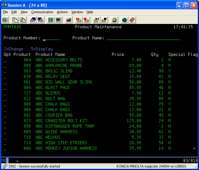Click product name ABC AVALANCHE PROBE
199x170 pixels.
[59, 66]
